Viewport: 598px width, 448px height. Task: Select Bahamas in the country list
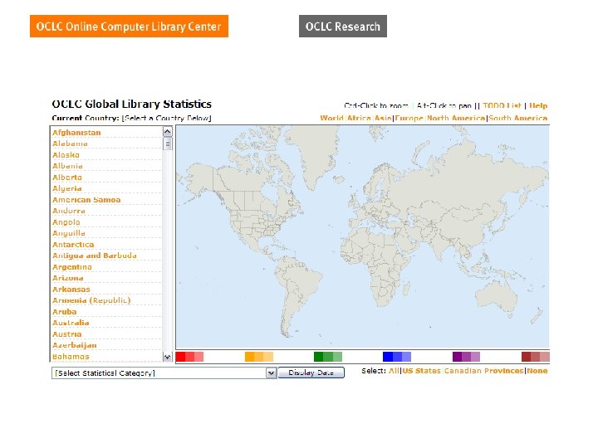click(x=71, y=357)
